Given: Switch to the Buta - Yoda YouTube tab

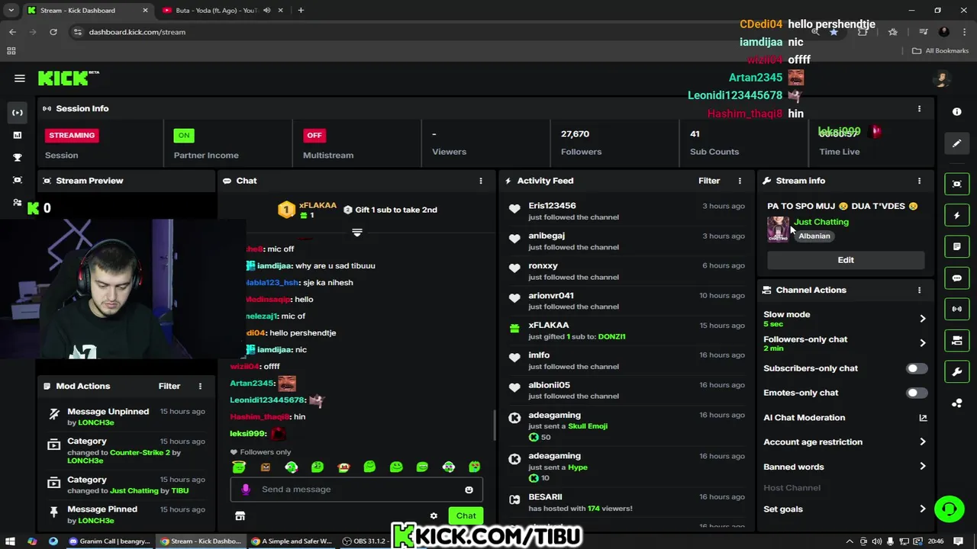Looking at the screenshot, I should [x=221, y=11].
